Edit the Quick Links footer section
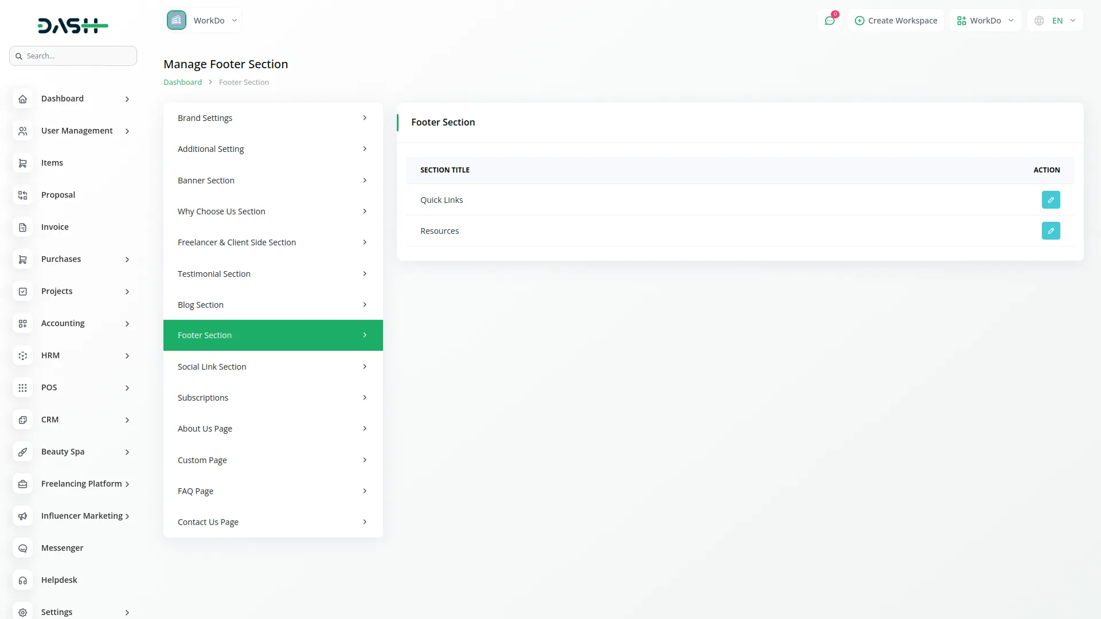This screenshot has height=619, width=1101. click(1051, 199)
